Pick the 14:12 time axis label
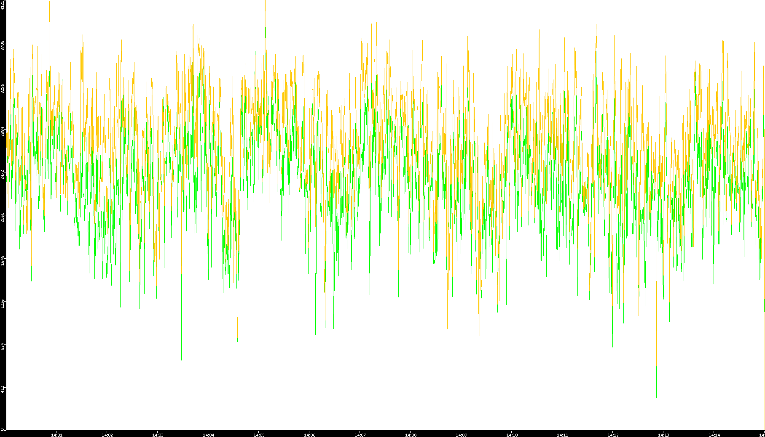This screenshot has width=765, height=437. (613, 435)
